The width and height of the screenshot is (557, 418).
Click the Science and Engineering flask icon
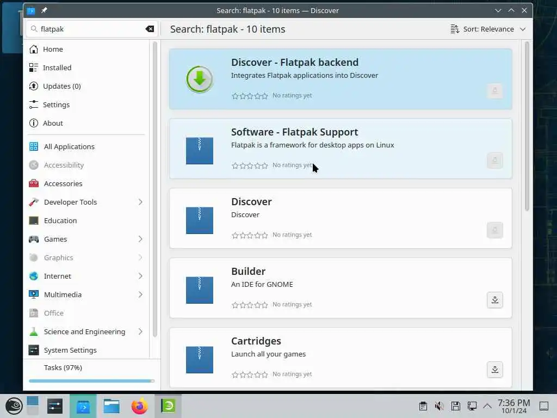coord(34,331)
